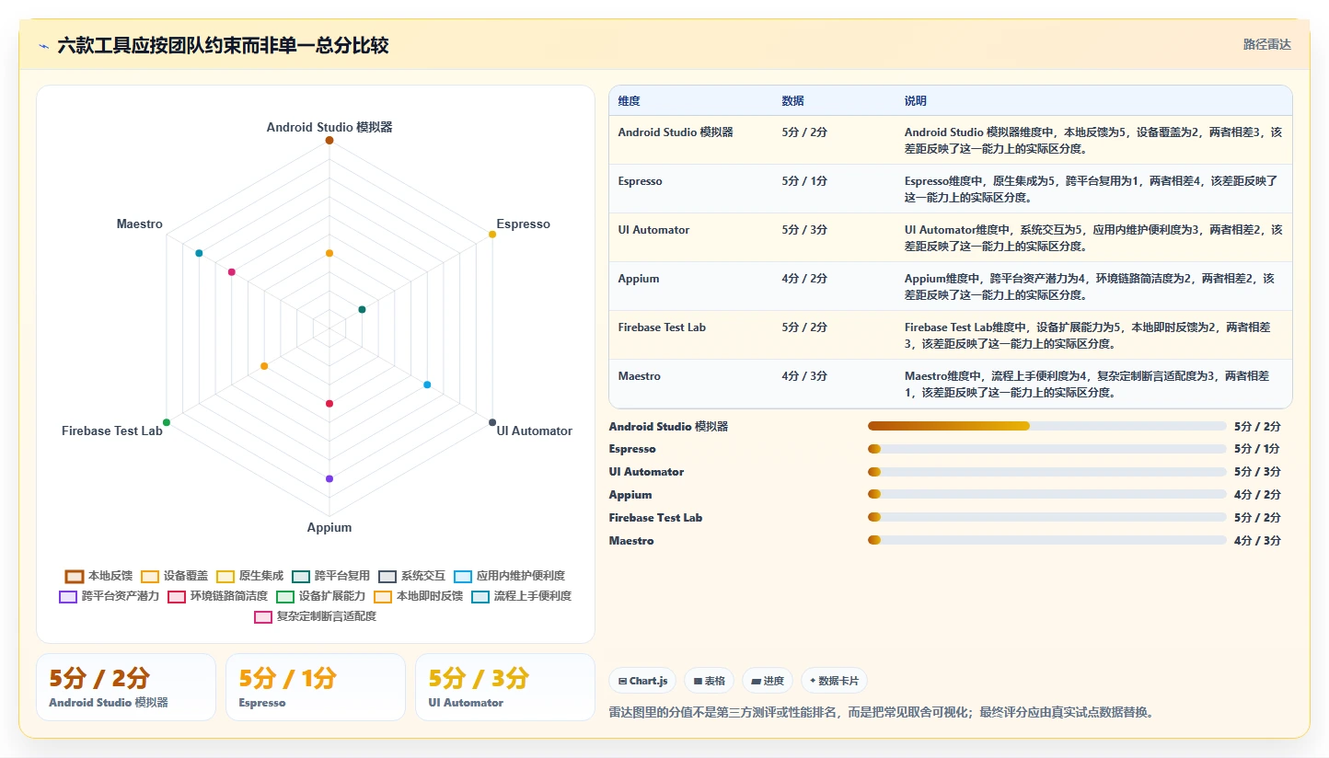Click the Maestro progress bar
Image resolution: width=1329 pixels, height=758 pixels.
[x=1047, y=540]
